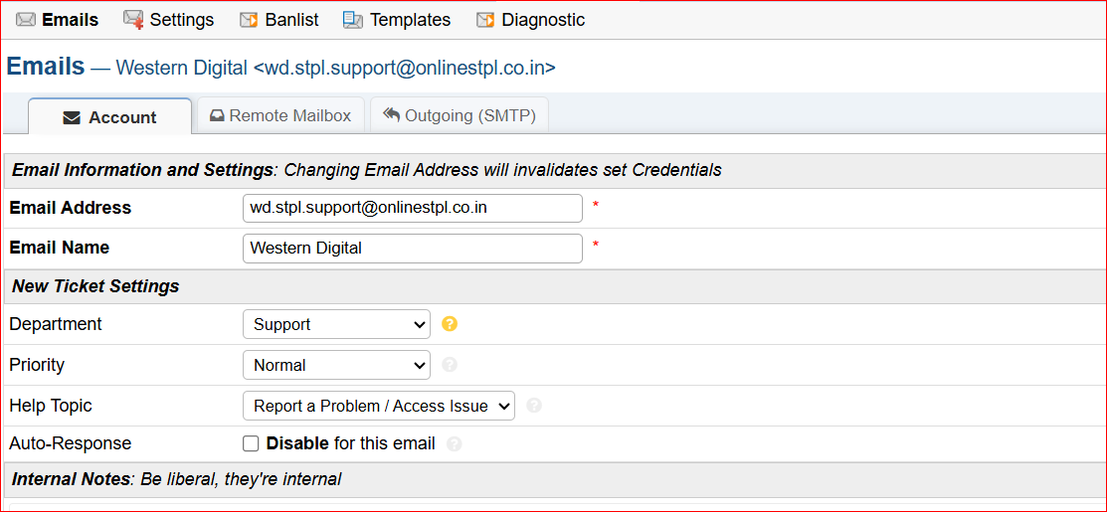Focus the Email Name text field

pyautogui.click(x=412, y=248)
